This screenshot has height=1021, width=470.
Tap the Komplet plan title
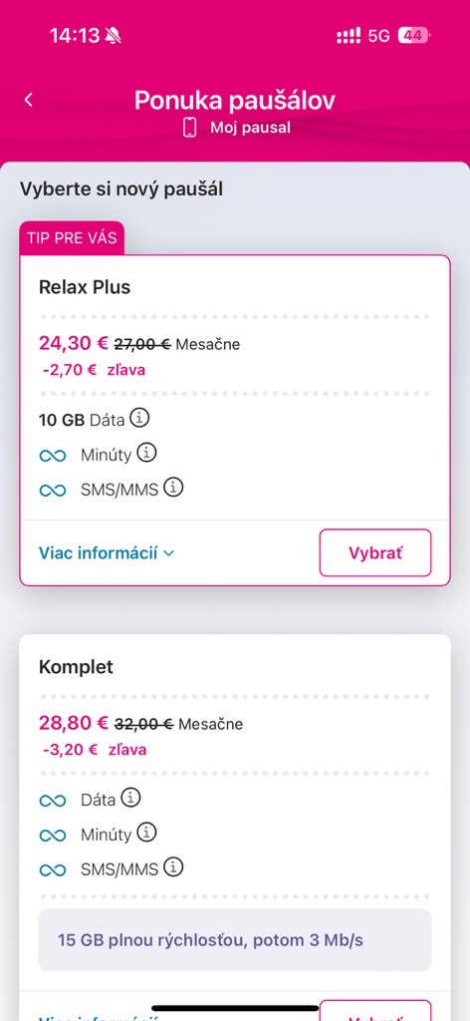[76, 667]
